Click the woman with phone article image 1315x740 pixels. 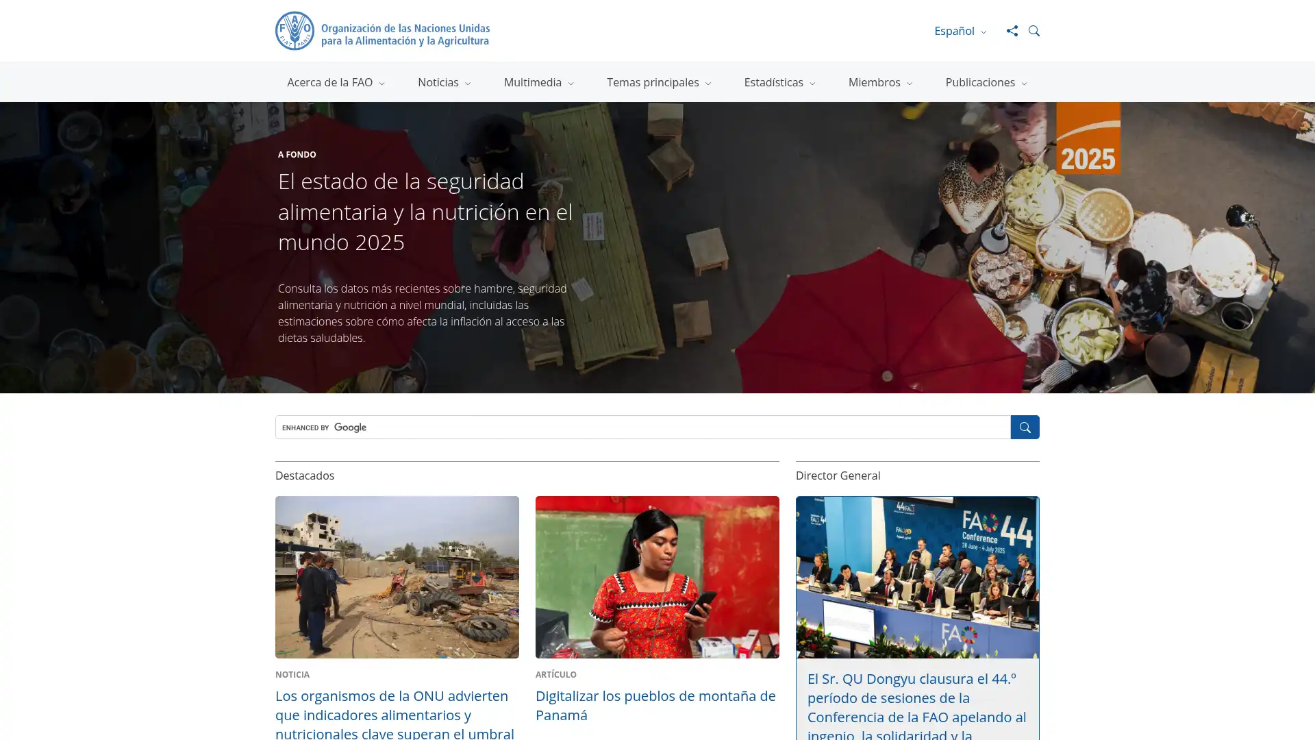657,577
